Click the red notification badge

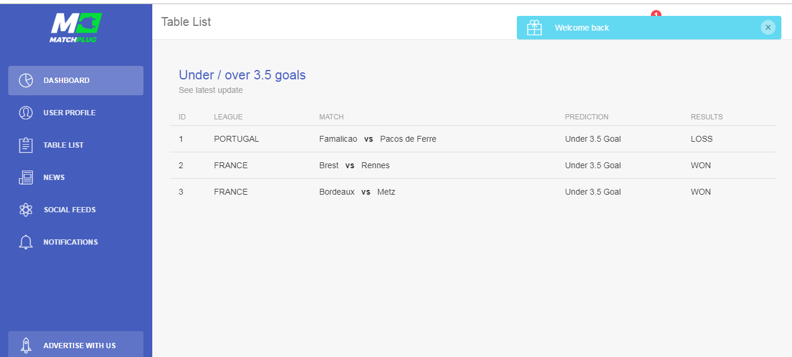(656, 14)
